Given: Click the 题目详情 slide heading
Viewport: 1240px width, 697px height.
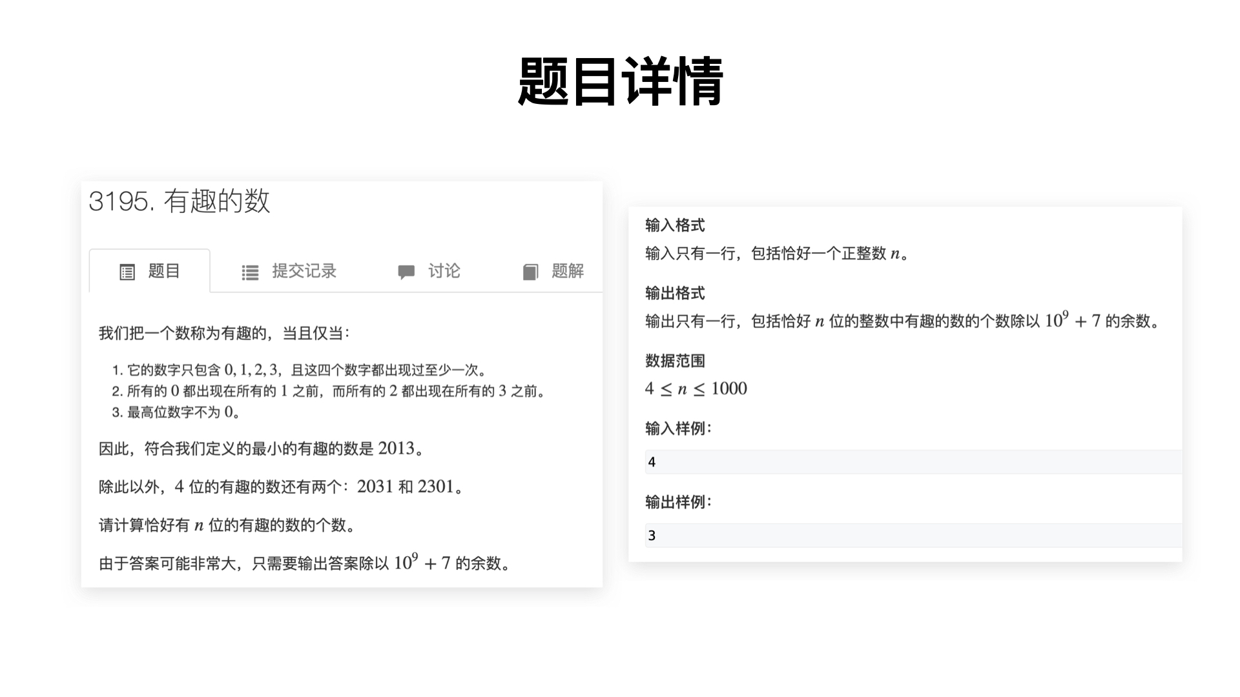Looking at the screenshot, I should point(620,81).
